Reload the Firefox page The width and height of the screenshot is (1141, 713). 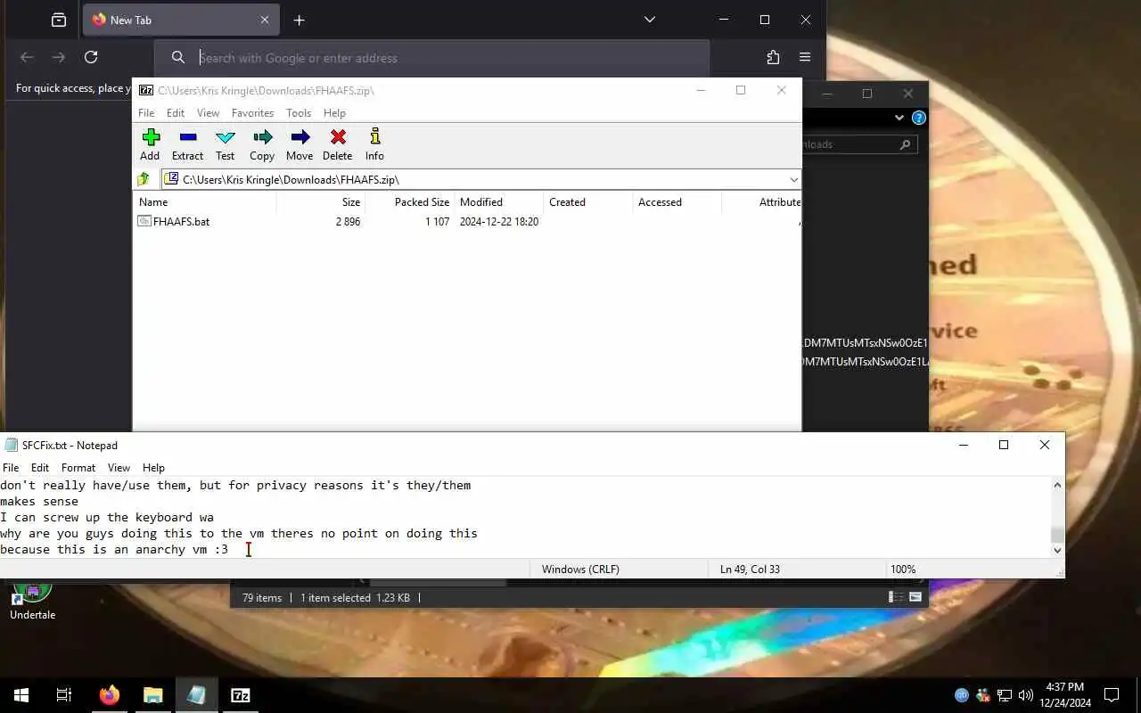pos(91,57)
